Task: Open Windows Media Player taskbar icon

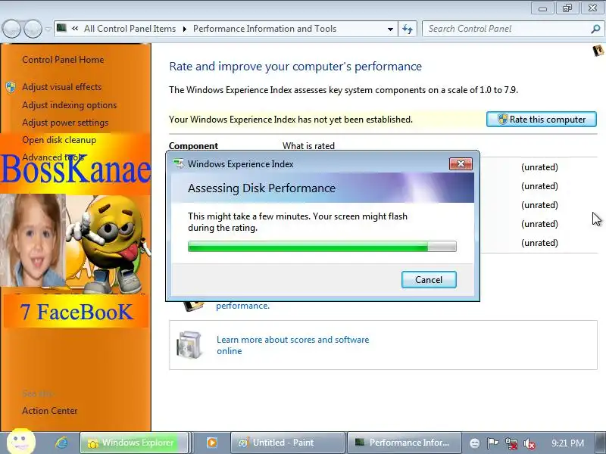Action: (x=212, y=443)
